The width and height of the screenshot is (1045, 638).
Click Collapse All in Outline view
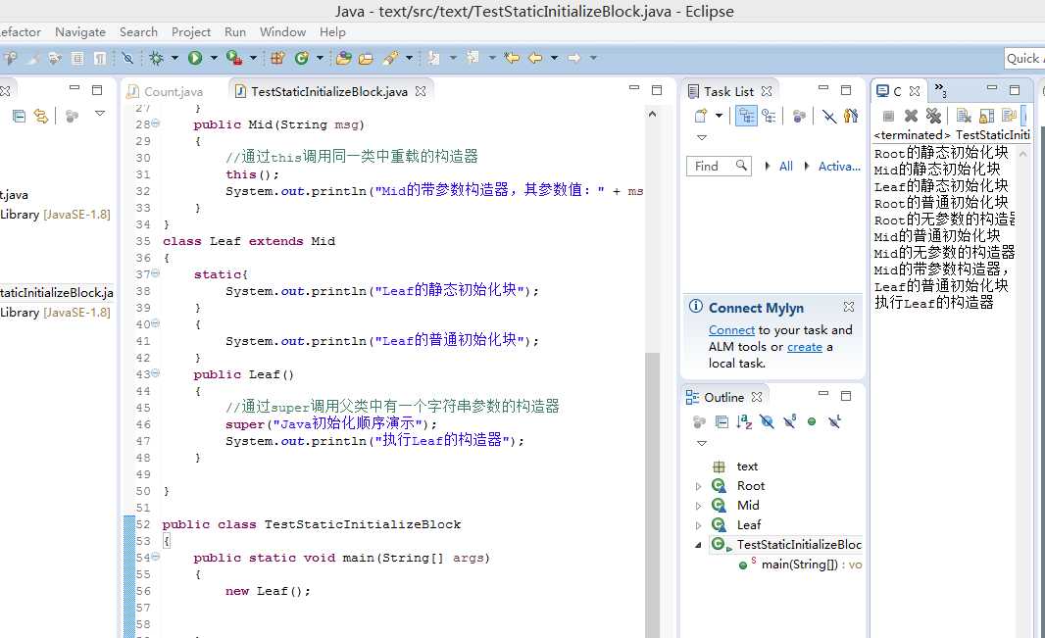tap(722, 421)
